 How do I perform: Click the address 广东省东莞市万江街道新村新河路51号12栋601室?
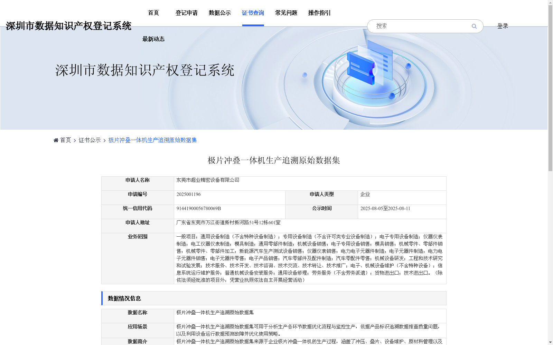pos(228,223)
